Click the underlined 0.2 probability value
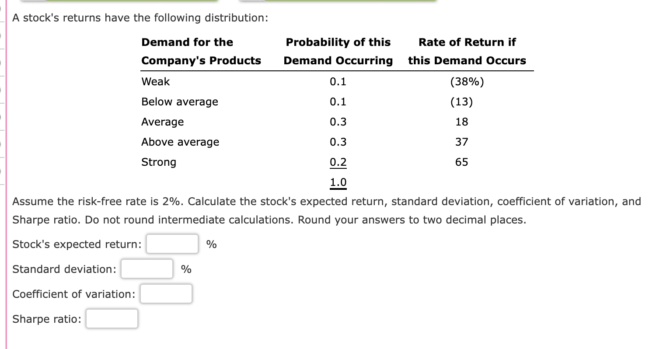Image resolution: width=663 pixels, height=349 pixels. pyautogui.click(x=338, y=162)
